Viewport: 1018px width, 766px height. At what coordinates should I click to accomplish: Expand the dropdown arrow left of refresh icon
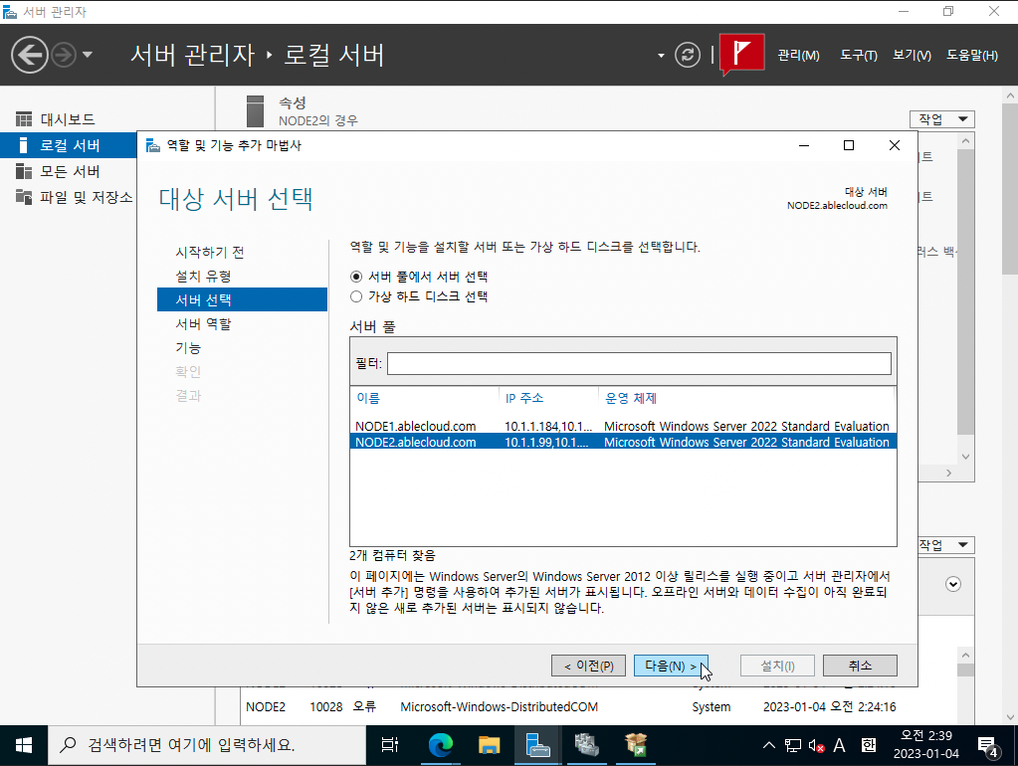(661, 55)
